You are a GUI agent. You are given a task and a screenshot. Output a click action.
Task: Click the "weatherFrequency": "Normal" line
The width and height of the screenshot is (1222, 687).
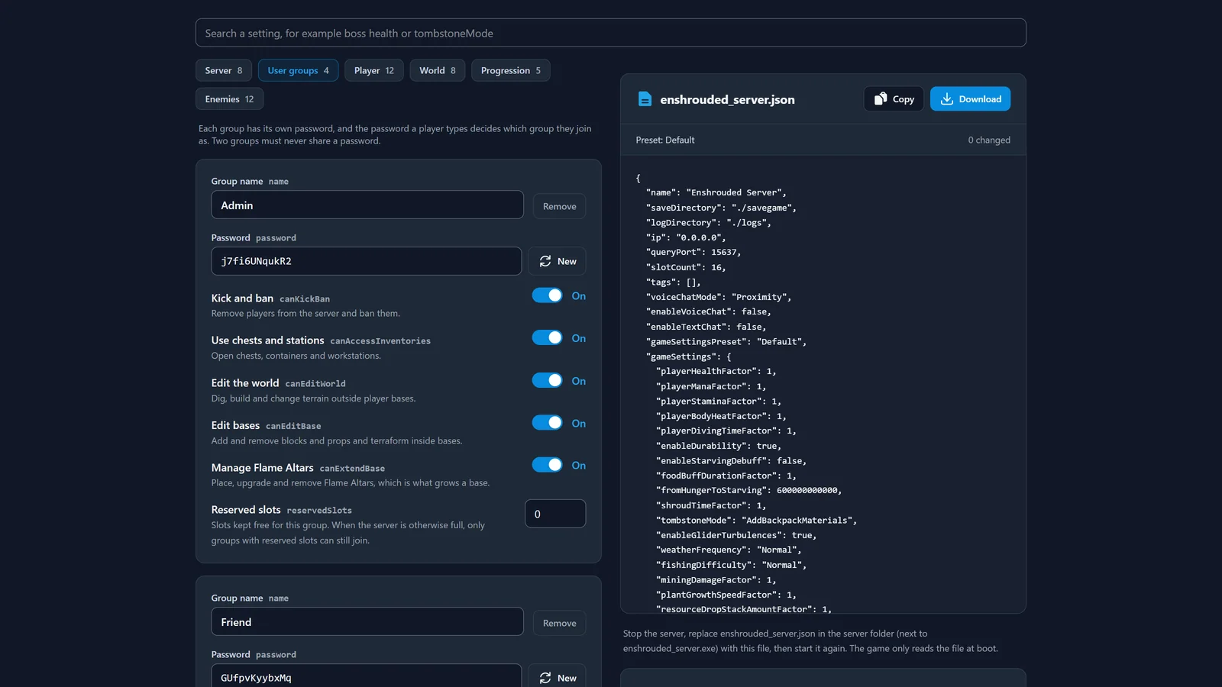tap(729, 550)
